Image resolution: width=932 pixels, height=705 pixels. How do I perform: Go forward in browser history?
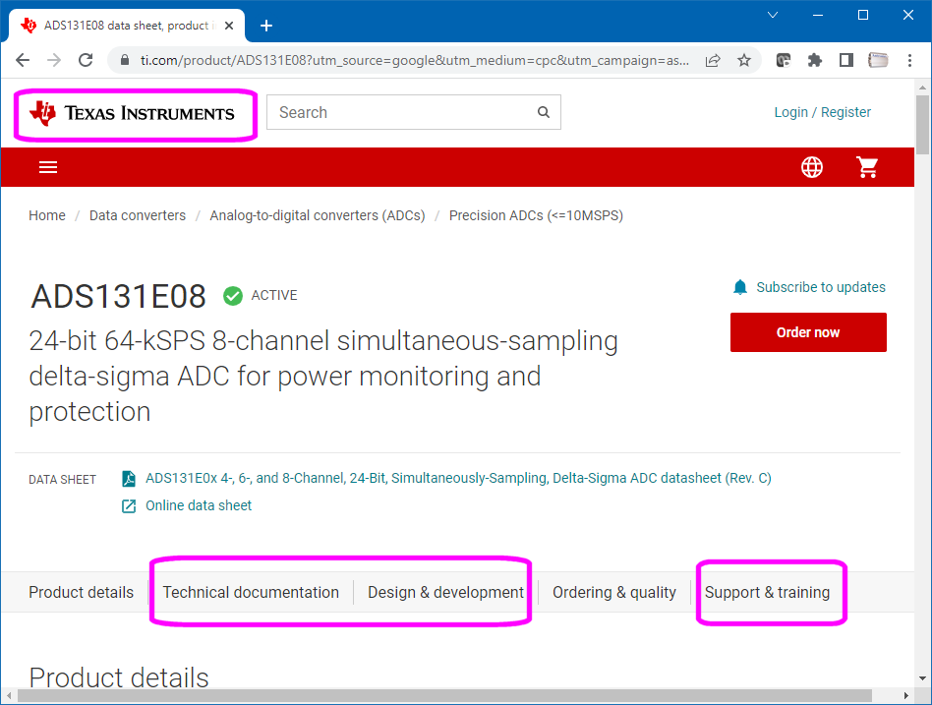click(x=54, y=60)
